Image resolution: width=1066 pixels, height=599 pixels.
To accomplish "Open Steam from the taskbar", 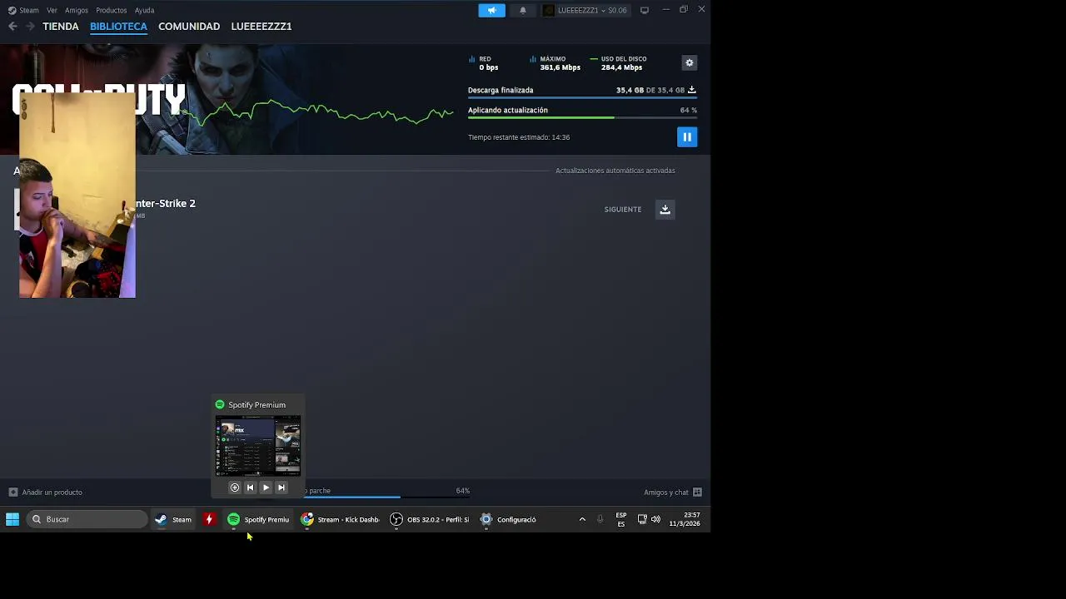I will pos(173,519).
